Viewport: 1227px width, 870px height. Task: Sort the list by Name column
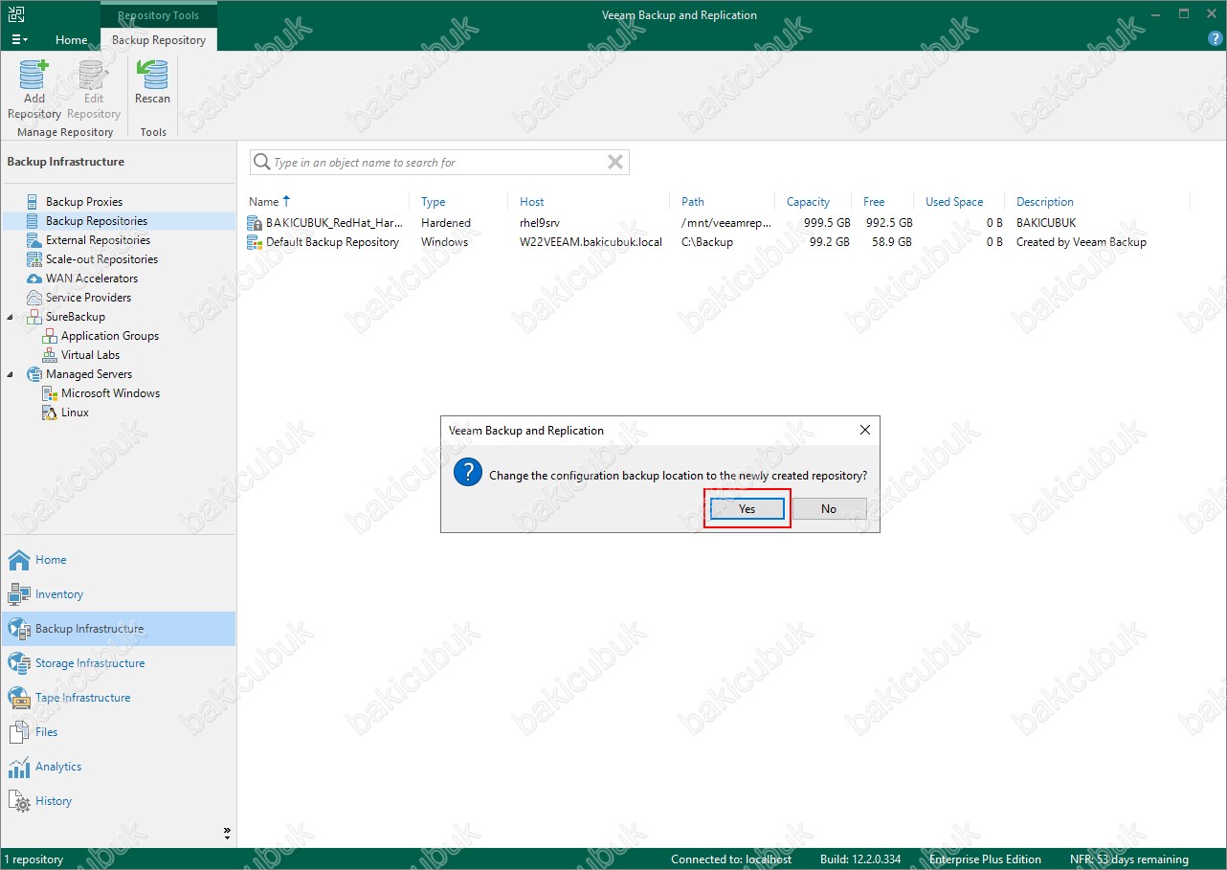coord(264,202)
